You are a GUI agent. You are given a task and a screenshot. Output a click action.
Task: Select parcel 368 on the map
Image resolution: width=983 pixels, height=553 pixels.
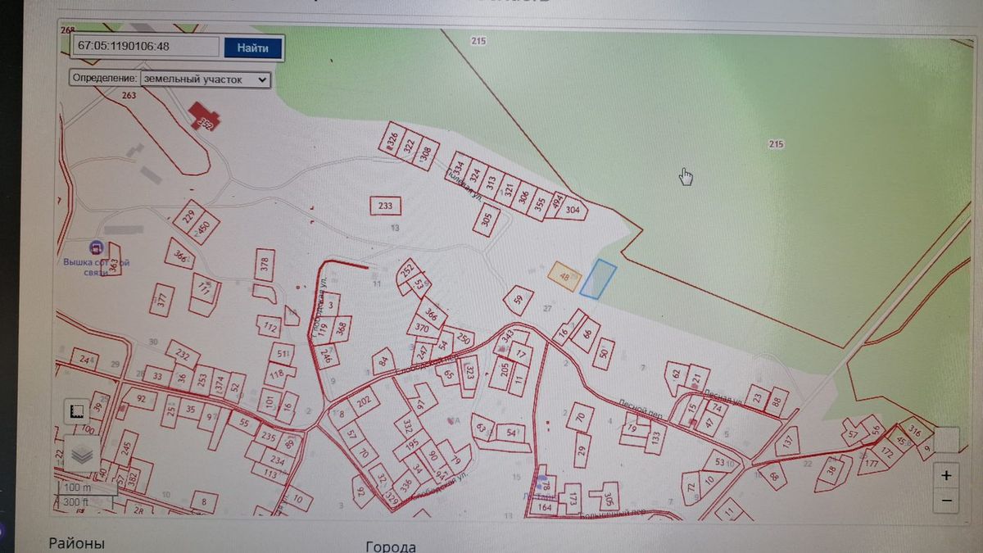pos(341,329)
